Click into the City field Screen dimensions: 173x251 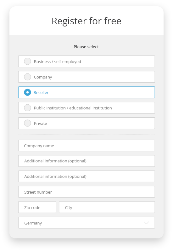(107, 207)
